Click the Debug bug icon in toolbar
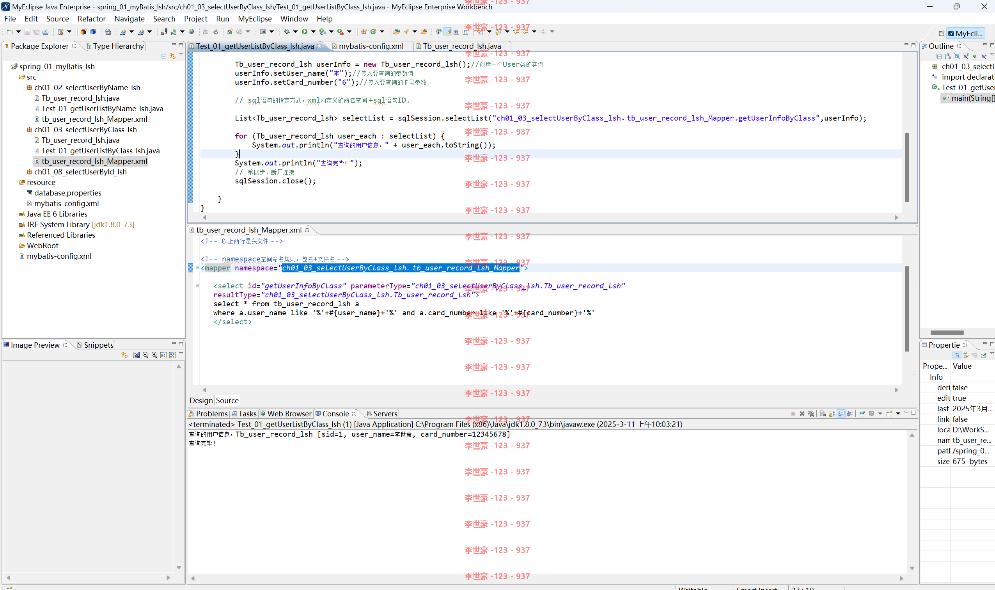Image resolution: width=995 pixels, height=590 pixels. (x=287, y=31)
